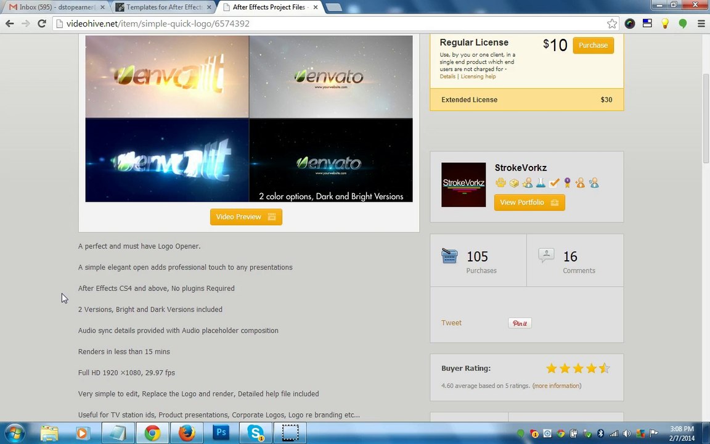Click the volume speaker tray icon
This screenshot has height=444, width=710.
(x=627, y=434)
